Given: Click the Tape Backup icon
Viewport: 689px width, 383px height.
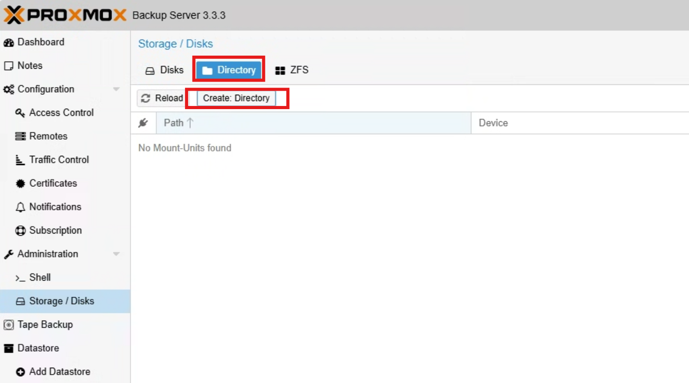Looking at the screenshot, I should click(x=9, y=325).
